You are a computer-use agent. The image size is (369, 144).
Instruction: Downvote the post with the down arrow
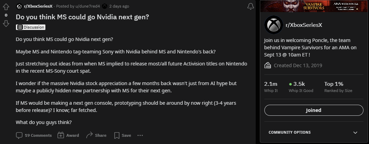[x=6, y=23]
